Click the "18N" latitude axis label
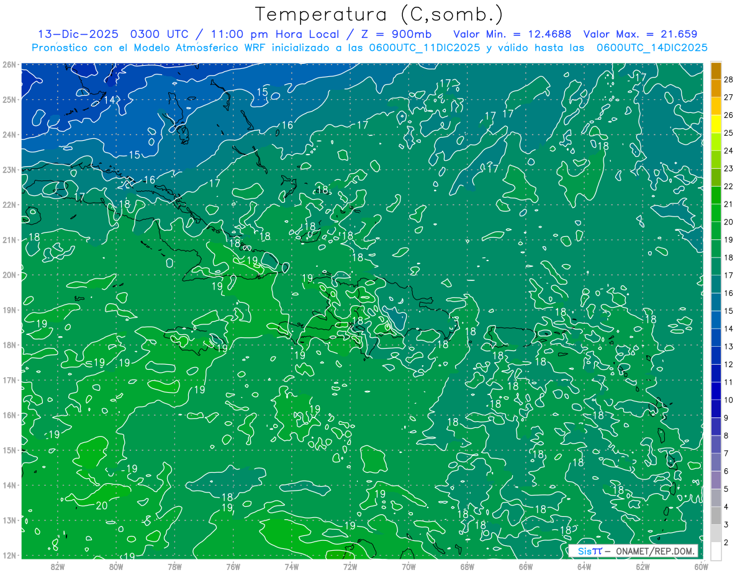Screen dimensions: 745x575 (x=9, y=345)
